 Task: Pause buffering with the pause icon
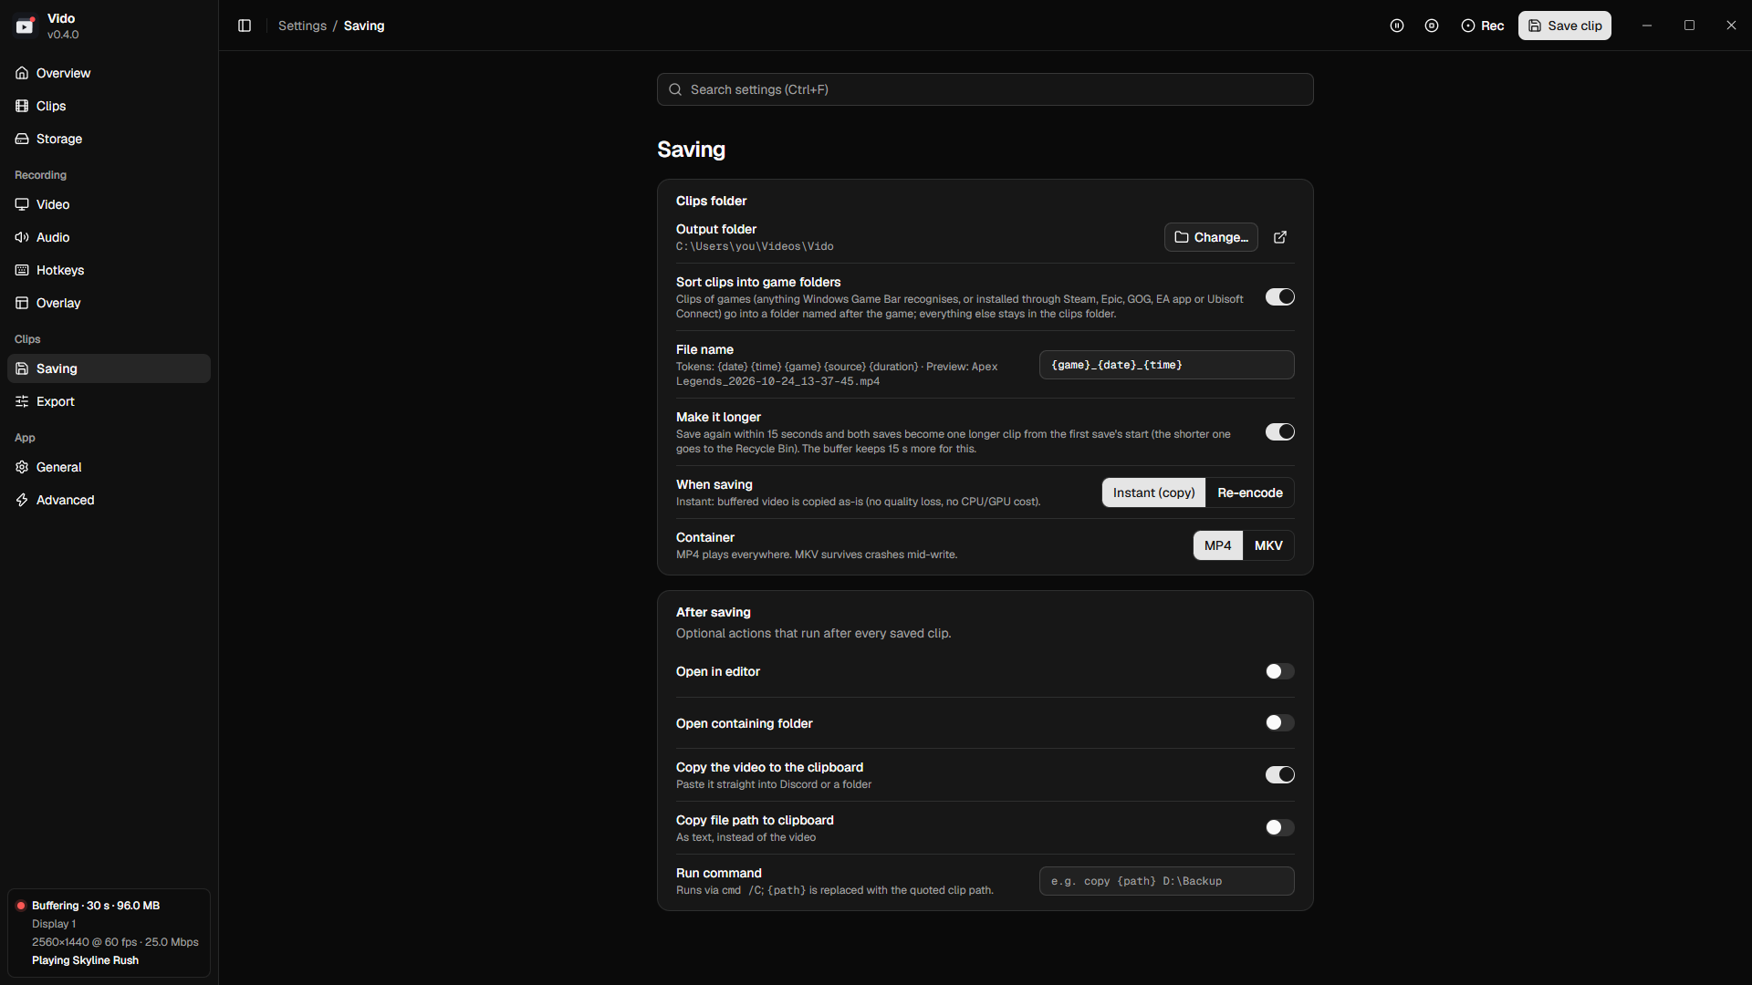coord(1397,26)
